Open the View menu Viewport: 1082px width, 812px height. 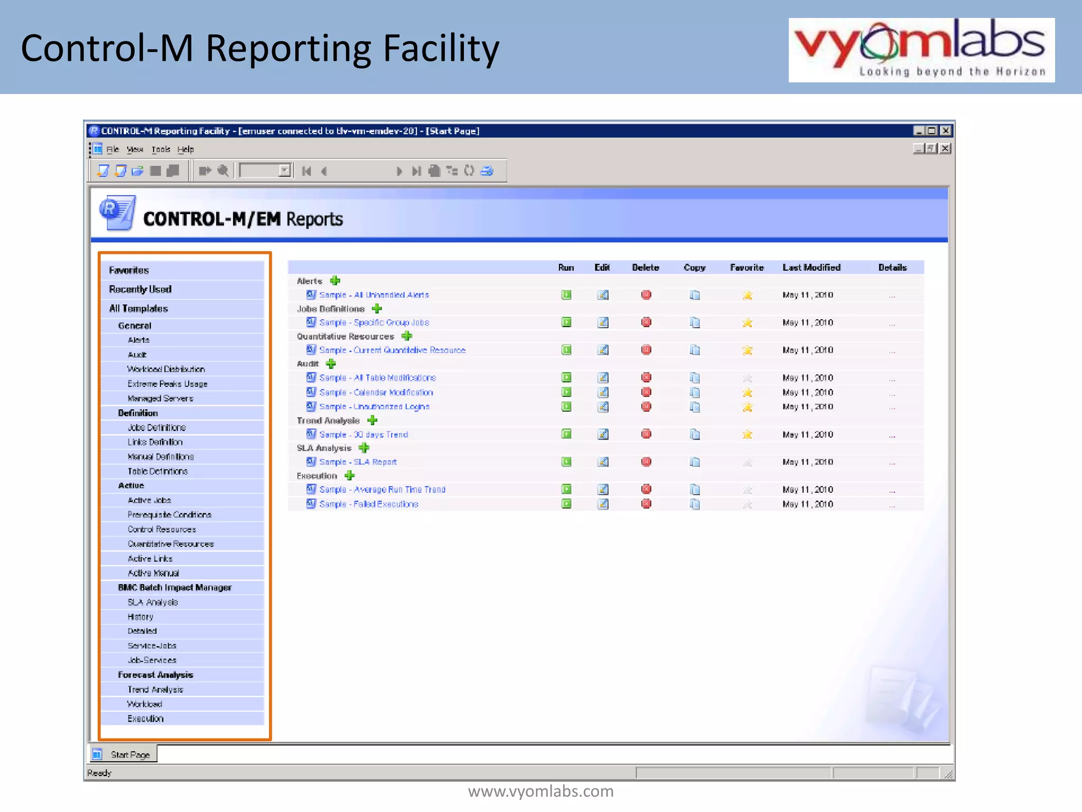(x=135, y=149)
